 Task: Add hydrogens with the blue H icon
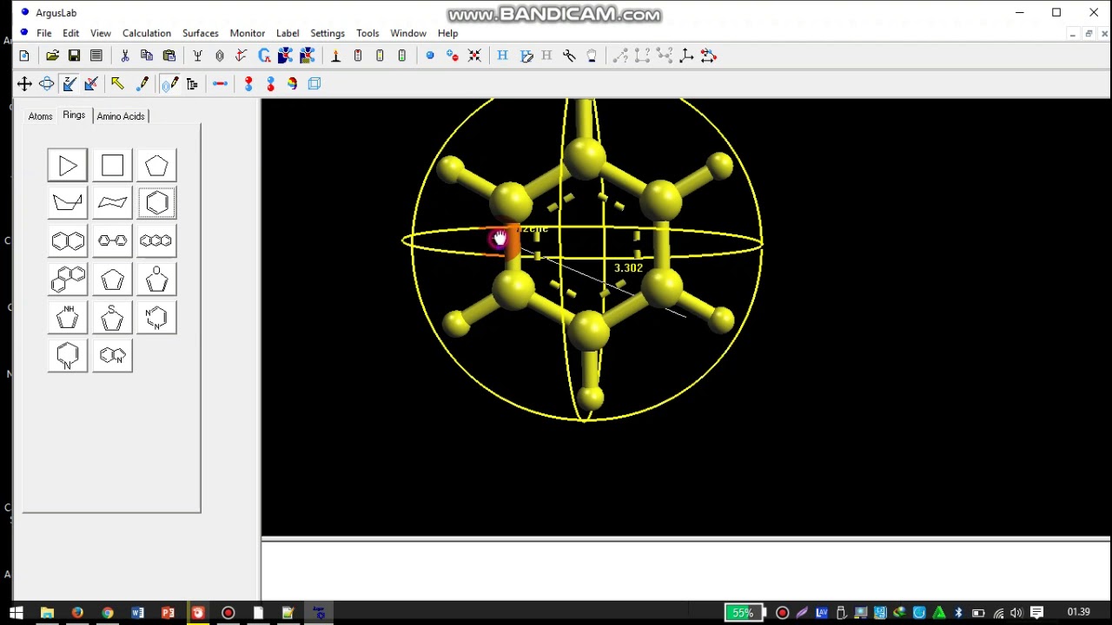(502, 56)
